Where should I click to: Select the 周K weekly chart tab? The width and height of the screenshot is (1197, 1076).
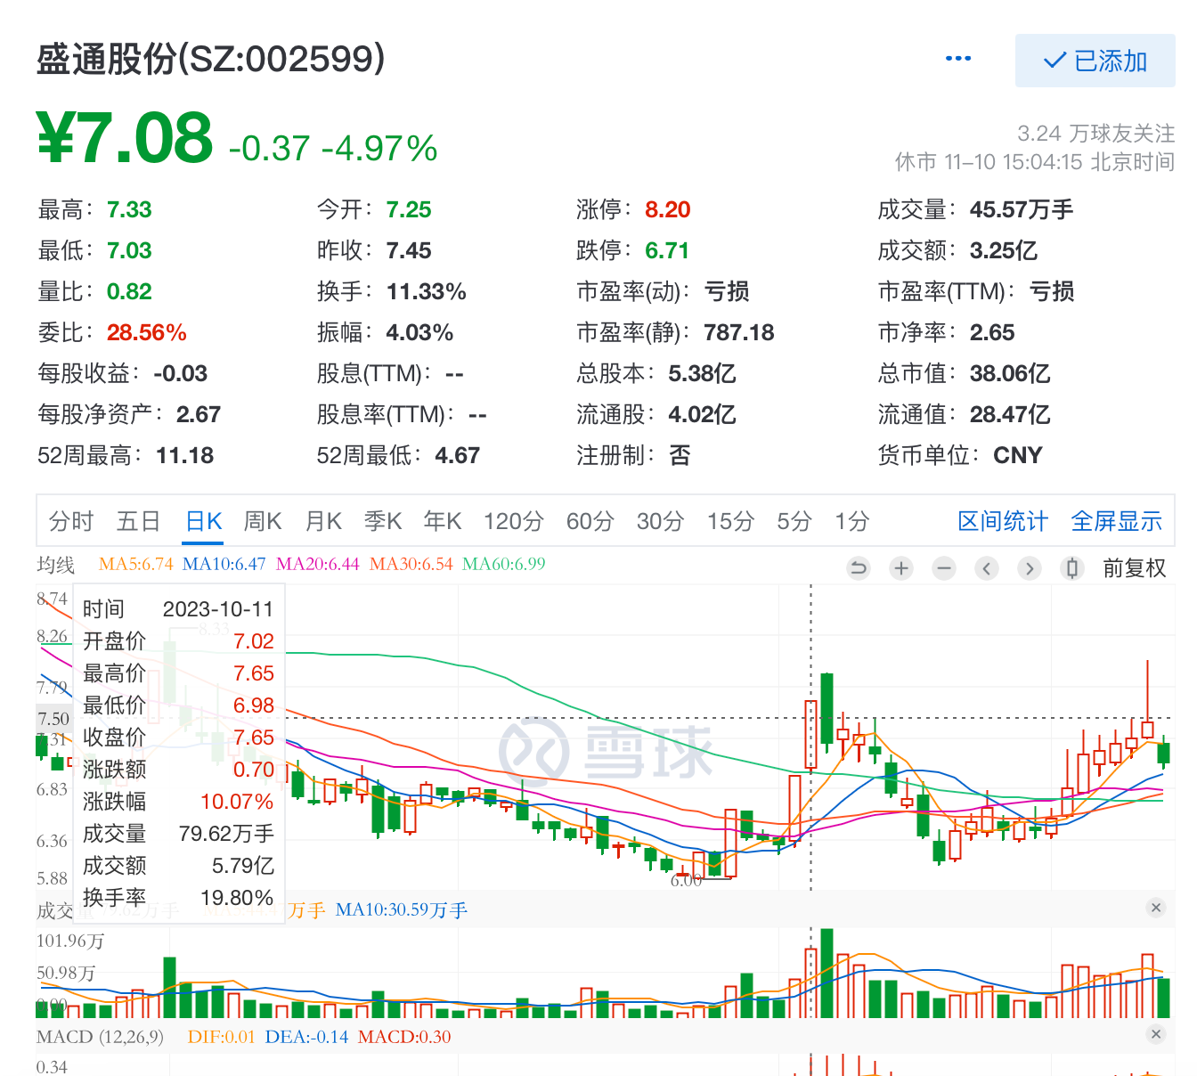(x=263, y=521)
